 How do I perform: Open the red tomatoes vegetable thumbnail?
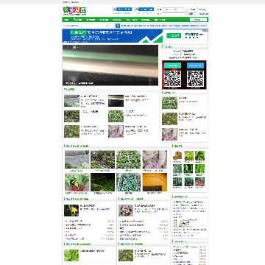(x=200, y=182)
